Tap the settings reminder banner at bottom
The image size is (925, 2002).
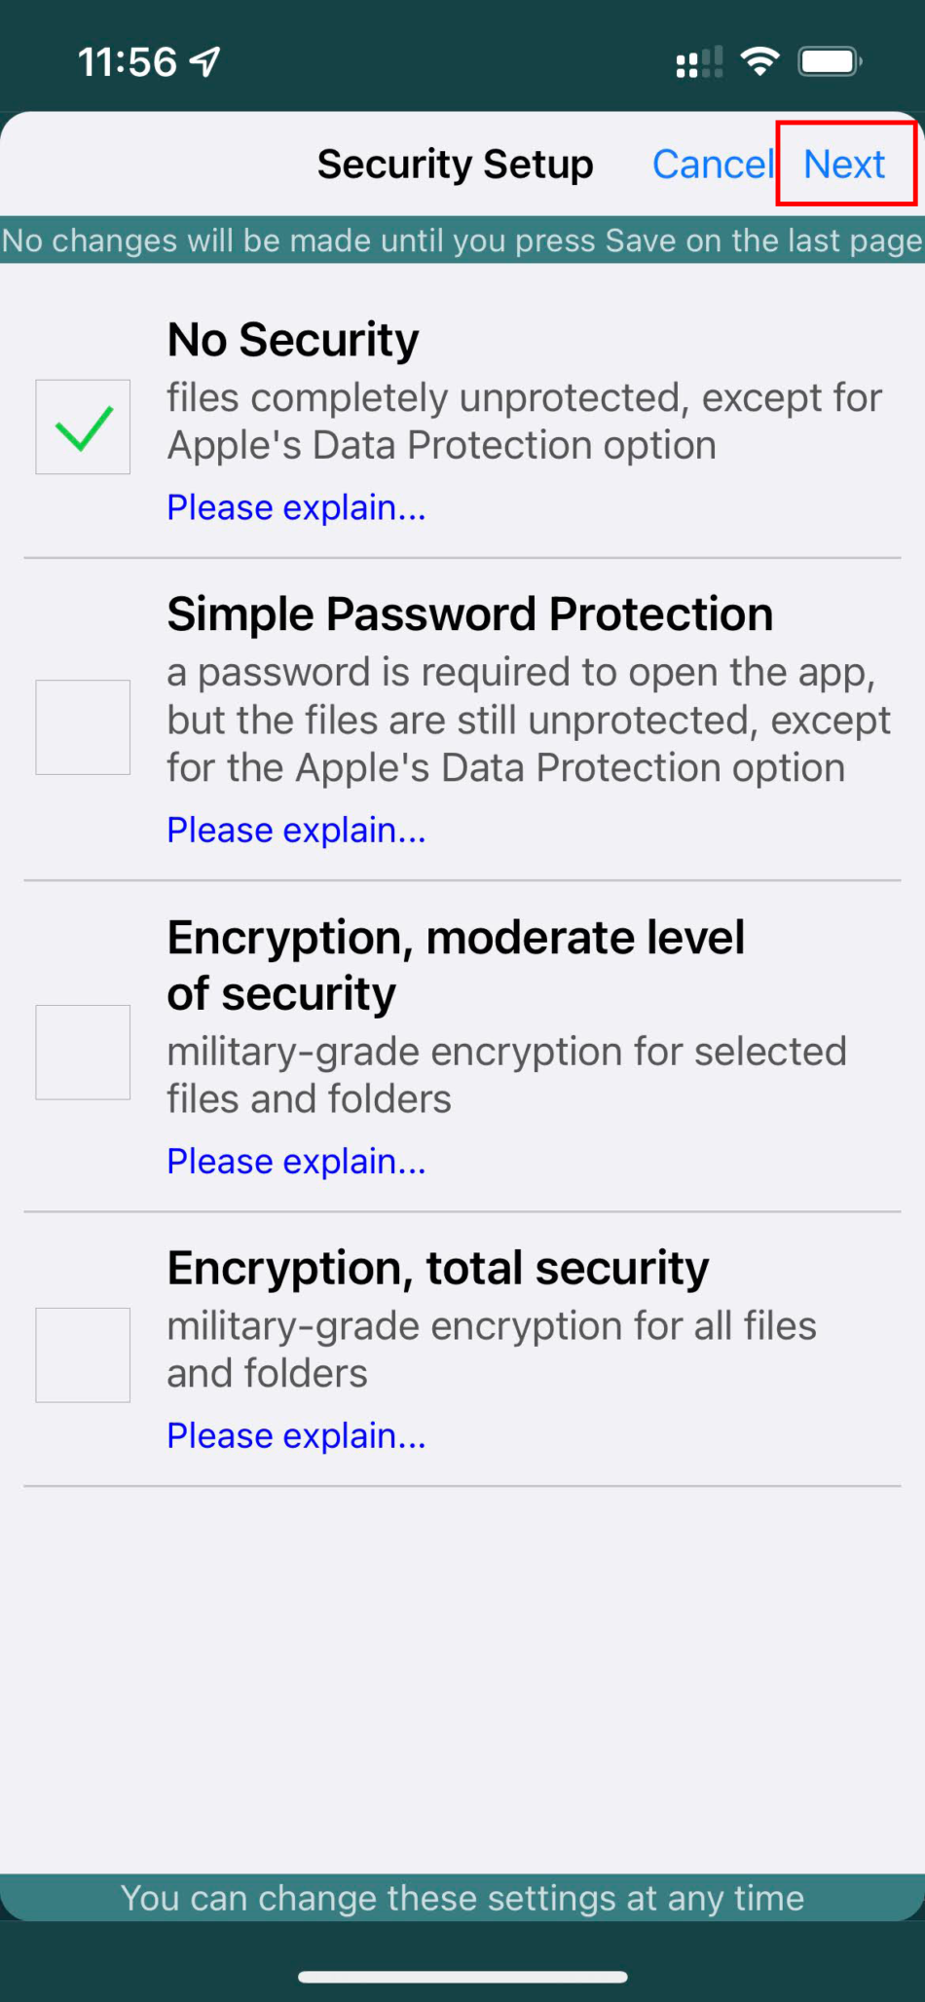click(462, 1898)
